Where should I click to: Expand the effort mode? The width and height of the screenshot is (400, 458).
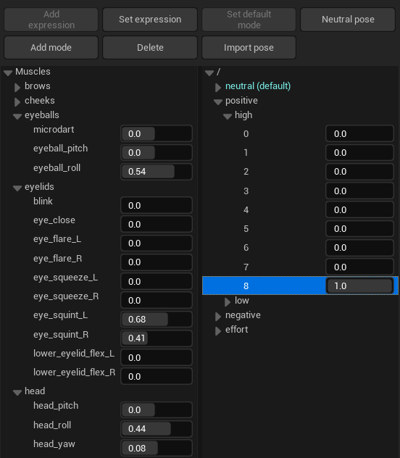pos(218,330)
